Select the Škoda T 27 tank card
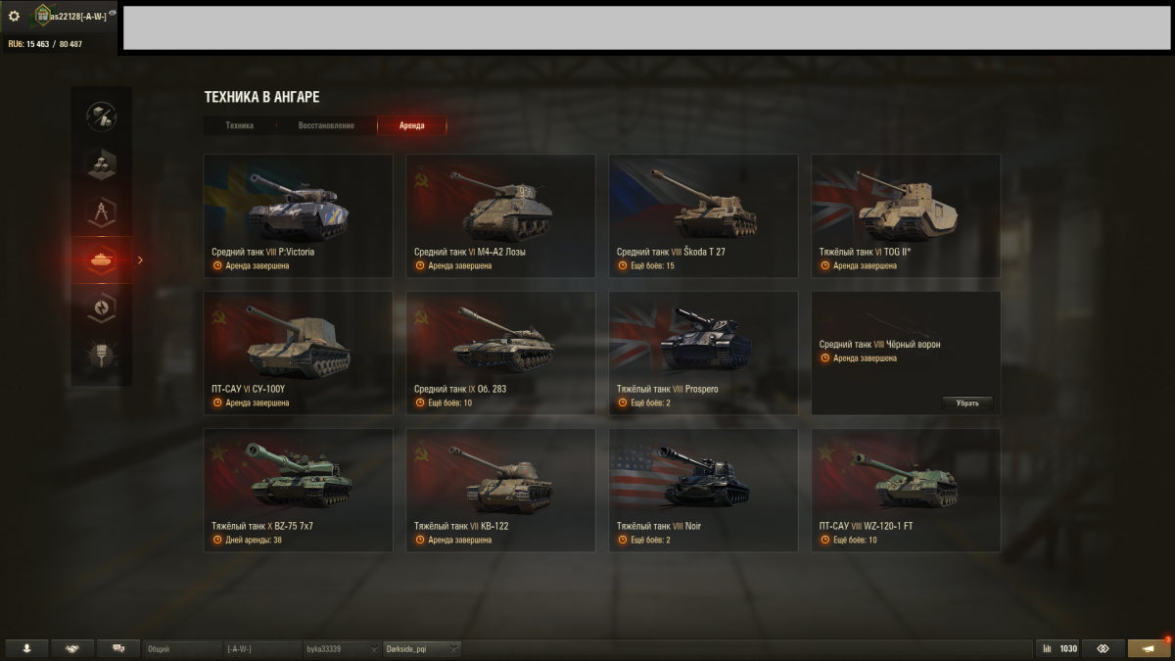The image size is (1175, 661). coord(703,215)
